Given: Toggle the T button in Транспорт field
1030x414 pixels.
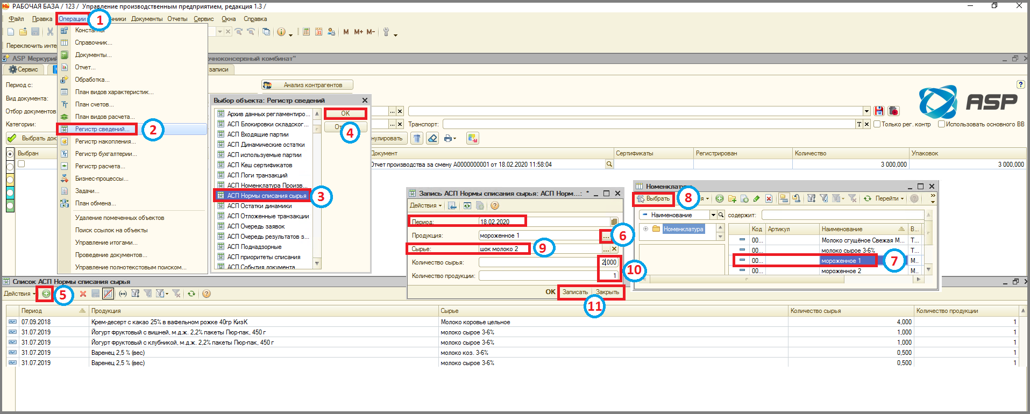Looking at the screenshot, I should tap(859, 124).
